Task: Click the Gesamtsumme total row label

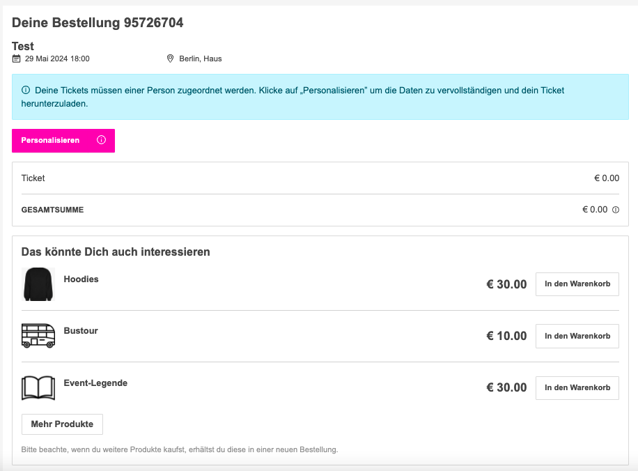Action: coord(52,210)
